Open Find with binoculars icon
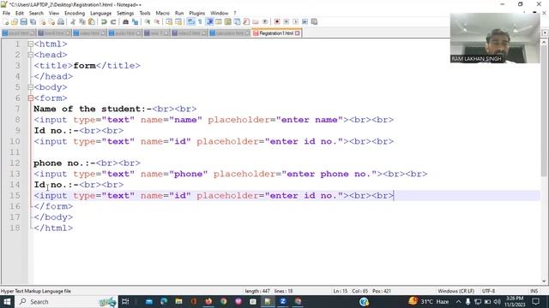 [x=125, y=21]
